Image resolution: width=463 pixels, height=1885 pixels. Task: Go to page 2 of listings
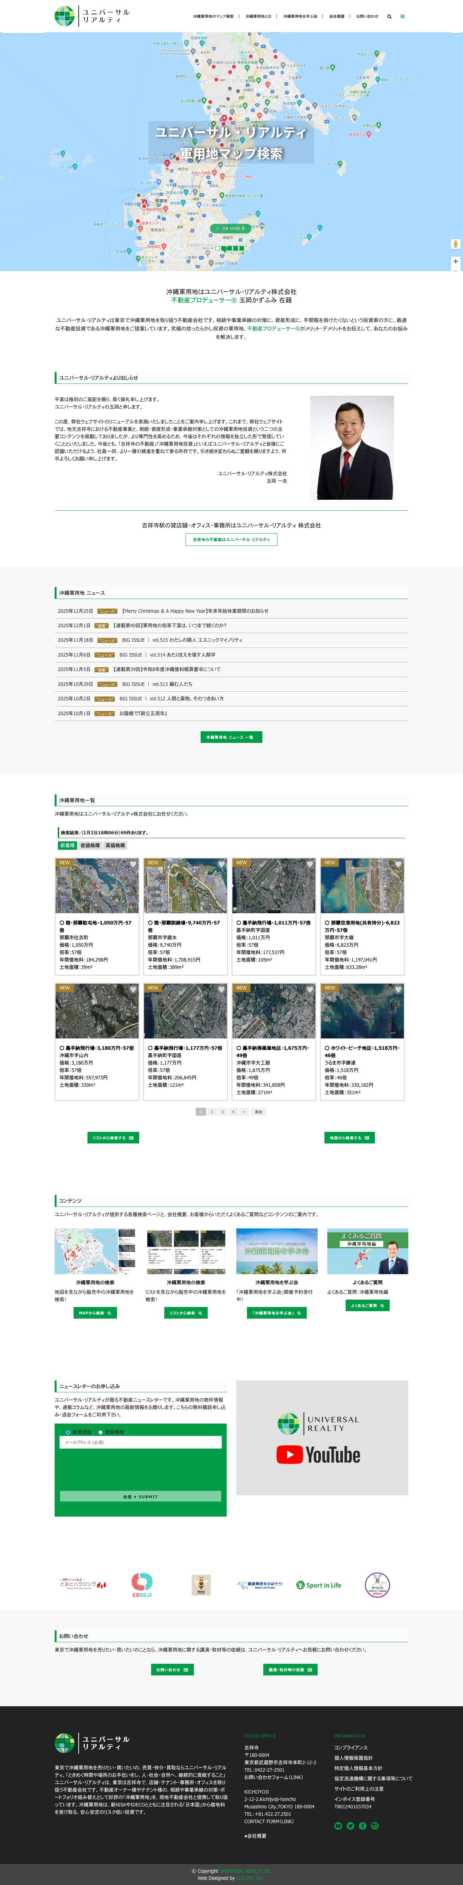pos(212,1112)
